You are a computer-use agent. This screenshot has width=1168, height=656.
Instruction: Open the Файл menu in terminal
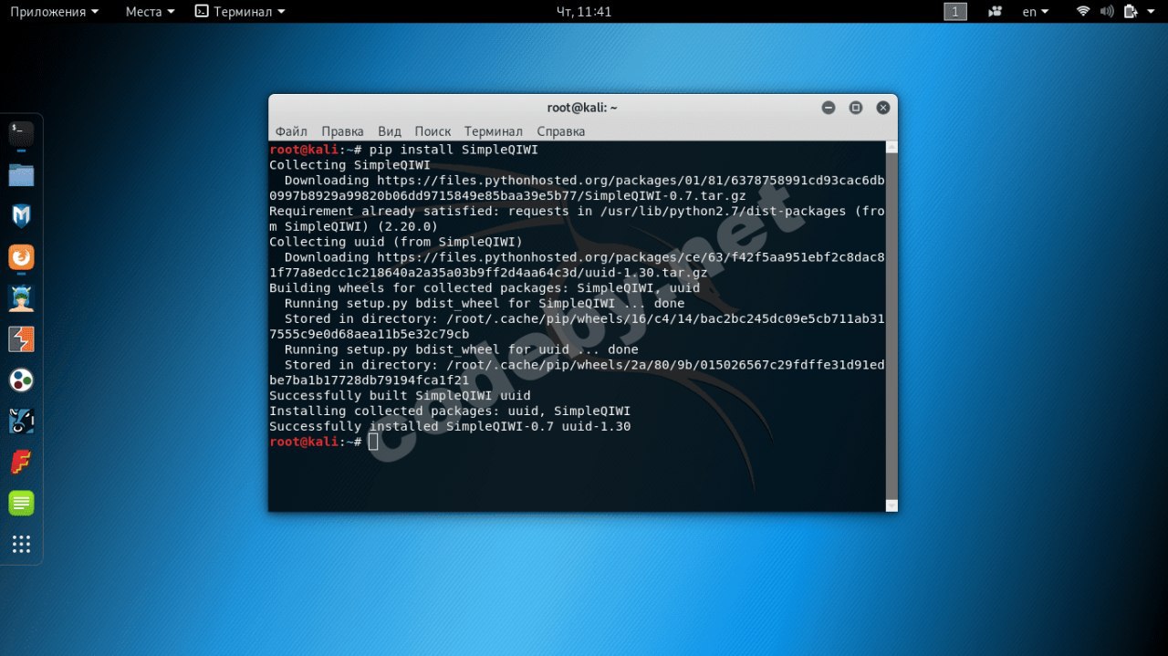[x=291, y=131]
